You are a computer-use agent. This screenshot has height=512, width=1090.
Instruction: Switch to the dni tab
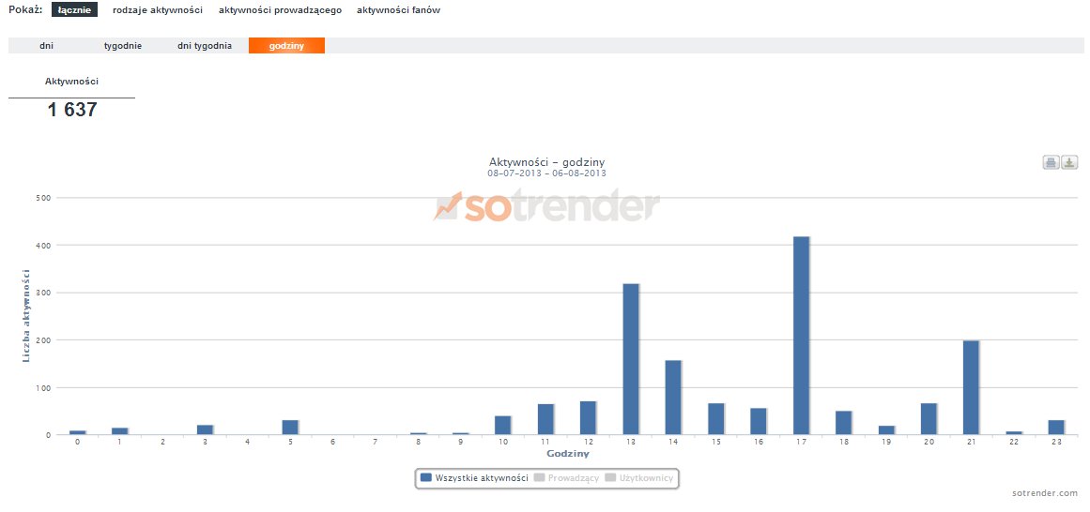point(46,46)
